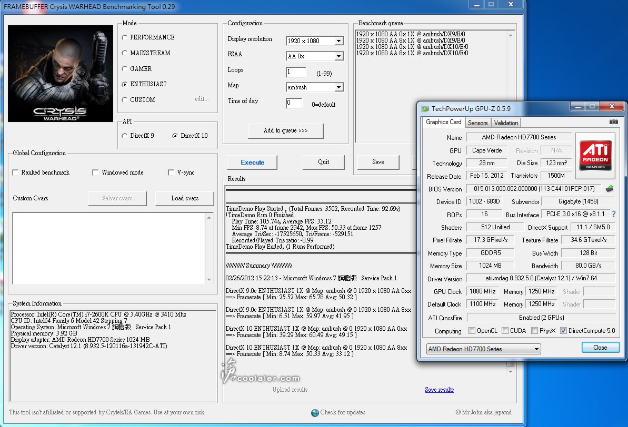The width and height of the screenshot is (628, 427).
Task: Select queue entry ambush/DX9 AA 8x
Action: (411, 40)
